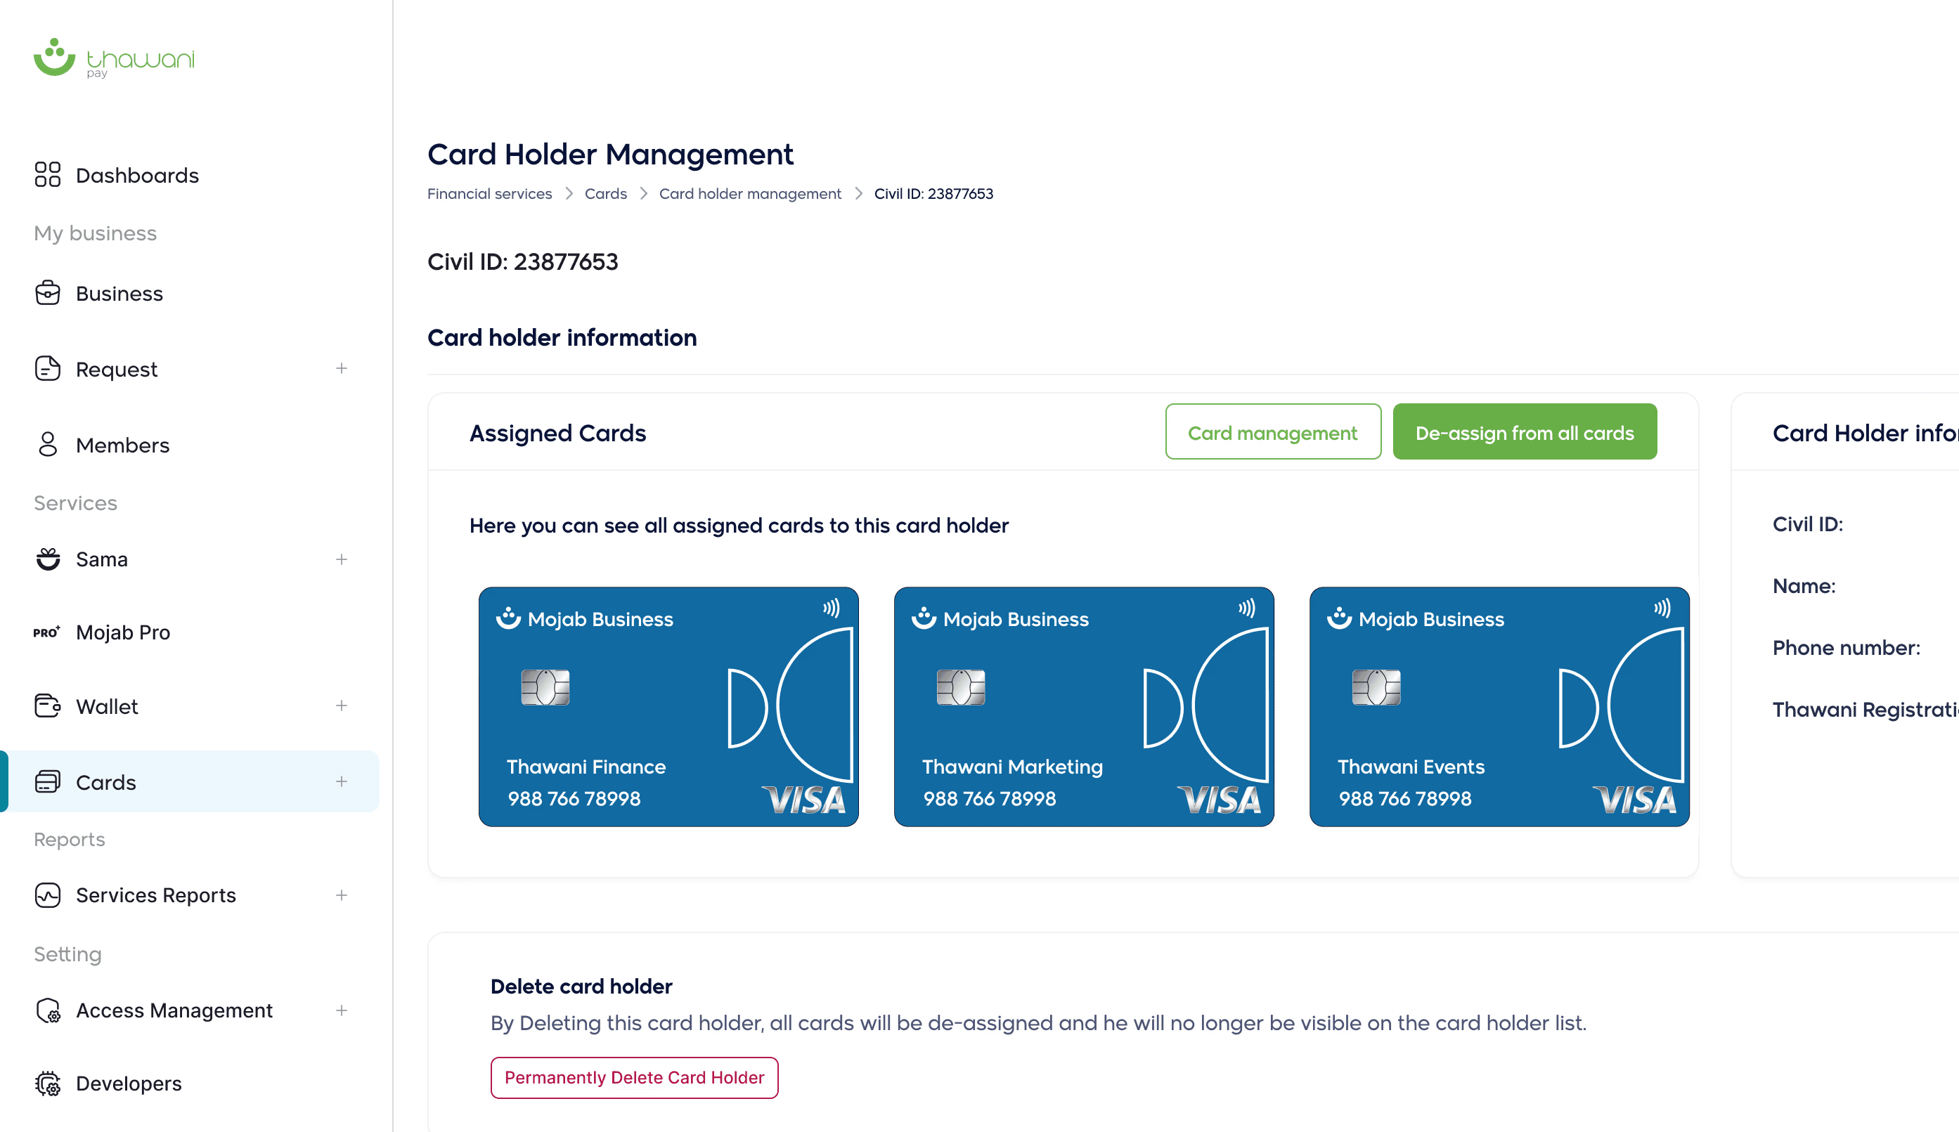The height and width of the screenshot is (1132, 1959).
Task: Click Permanently Delete Card Holder button
Action: pos(634,1078)
